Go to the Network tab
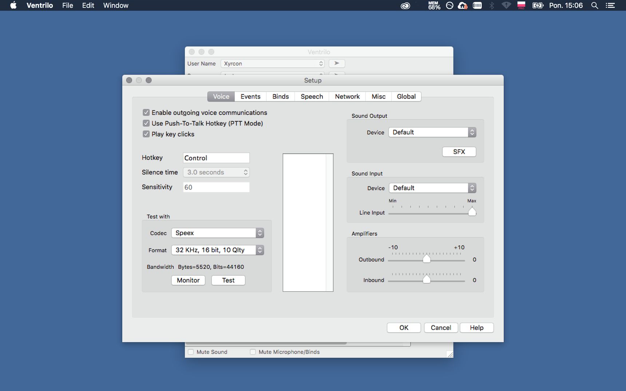Screen dimensions: 626x391 (x=347, y=96)
